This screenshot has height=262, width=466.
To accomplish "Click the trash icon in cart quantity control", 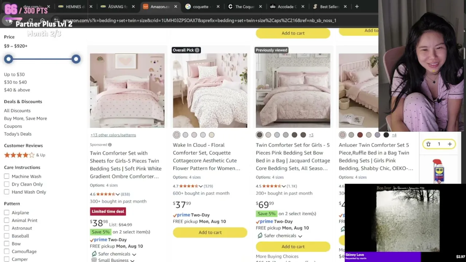I will pos(429,144).
